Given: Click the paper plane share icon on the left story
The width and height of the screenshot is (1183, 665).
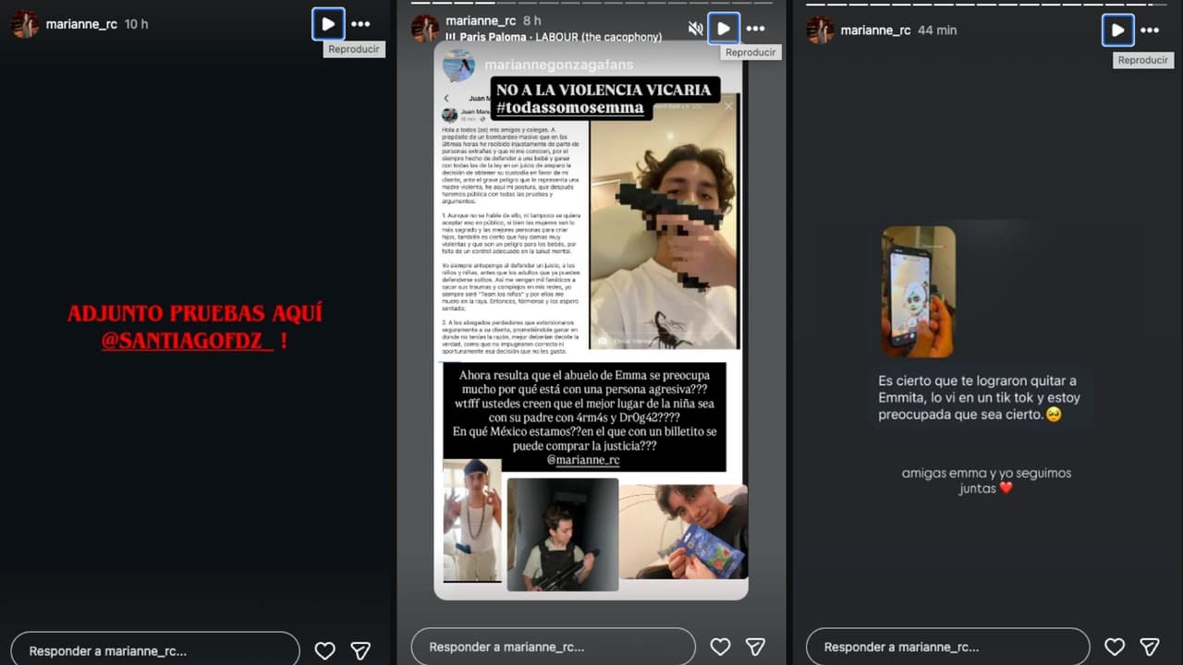Looking at the screenshot, I should (361, 649).
